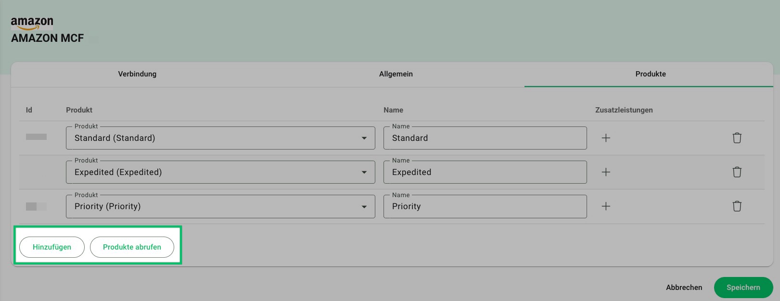Add extra service to Priority row

(x=606, y=206)
